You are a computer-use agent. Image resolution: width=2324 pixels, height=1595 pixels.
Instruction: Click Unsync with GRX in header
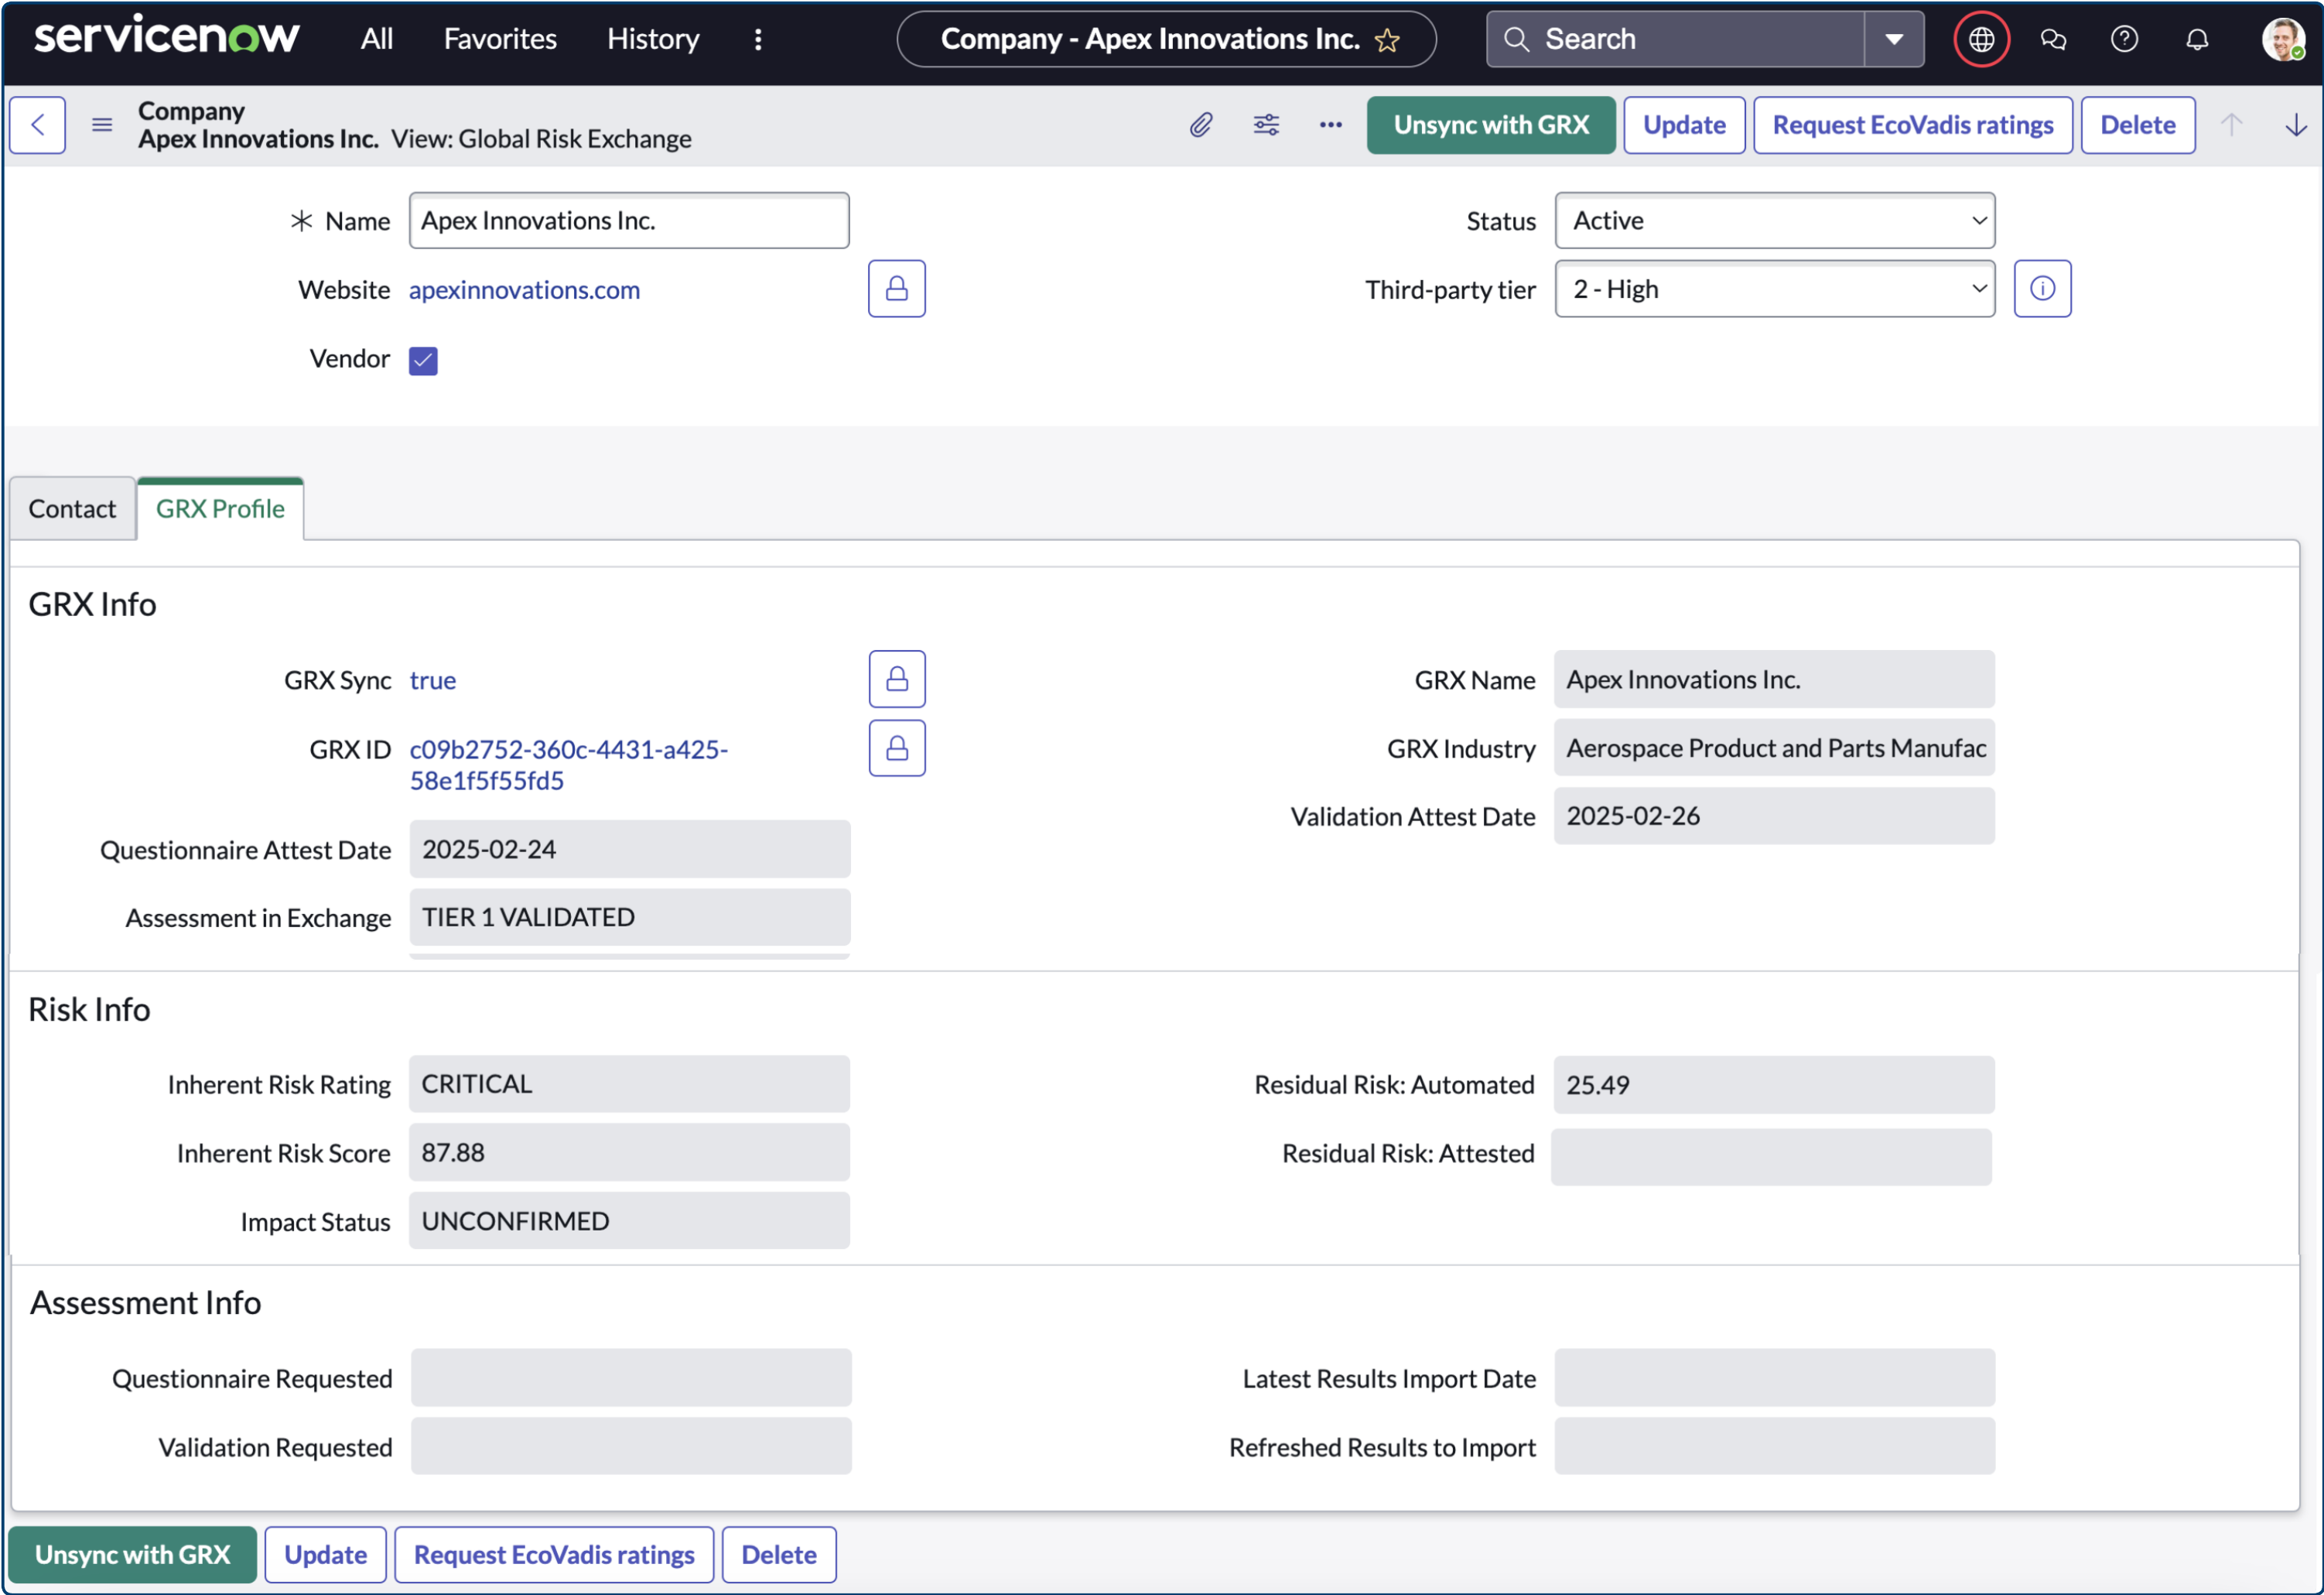point(1491,125)
